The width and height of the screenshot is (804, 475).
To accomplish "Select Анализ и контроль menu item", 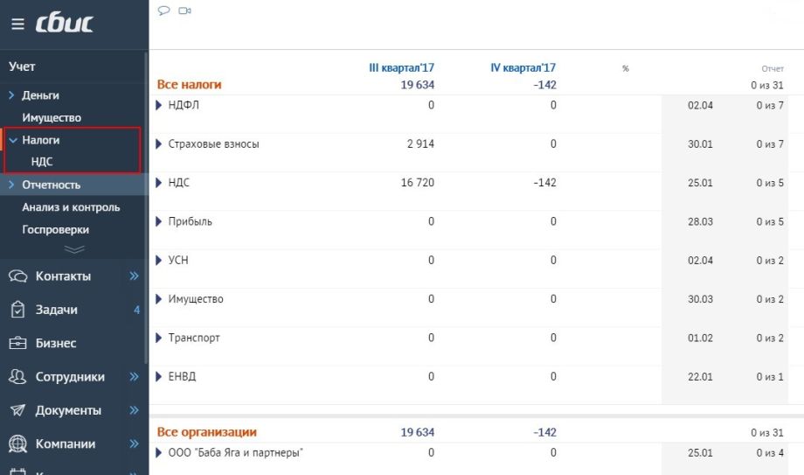I will [71, 207].
